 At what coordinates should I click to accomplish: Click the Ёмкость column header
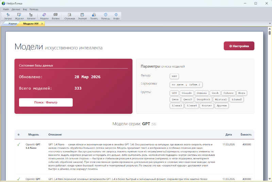tap(246, 134)
